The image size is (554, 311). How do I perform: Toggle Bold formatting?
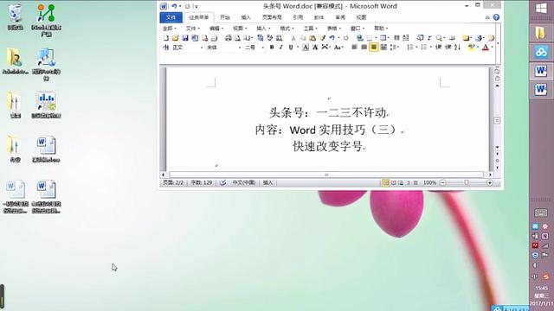(x=272, y=48)
